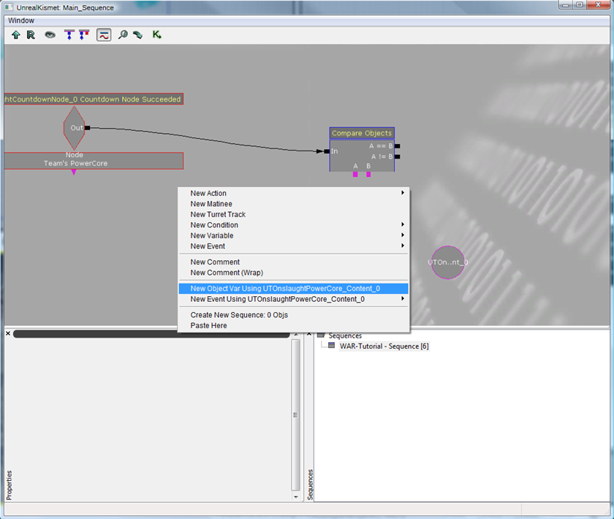Add a New Comment from the menu
Screen dimensions: 614x519
coord(294,262)
